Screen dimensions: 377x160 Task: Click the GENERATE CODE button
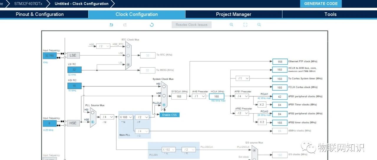click(x=321, y=4)
